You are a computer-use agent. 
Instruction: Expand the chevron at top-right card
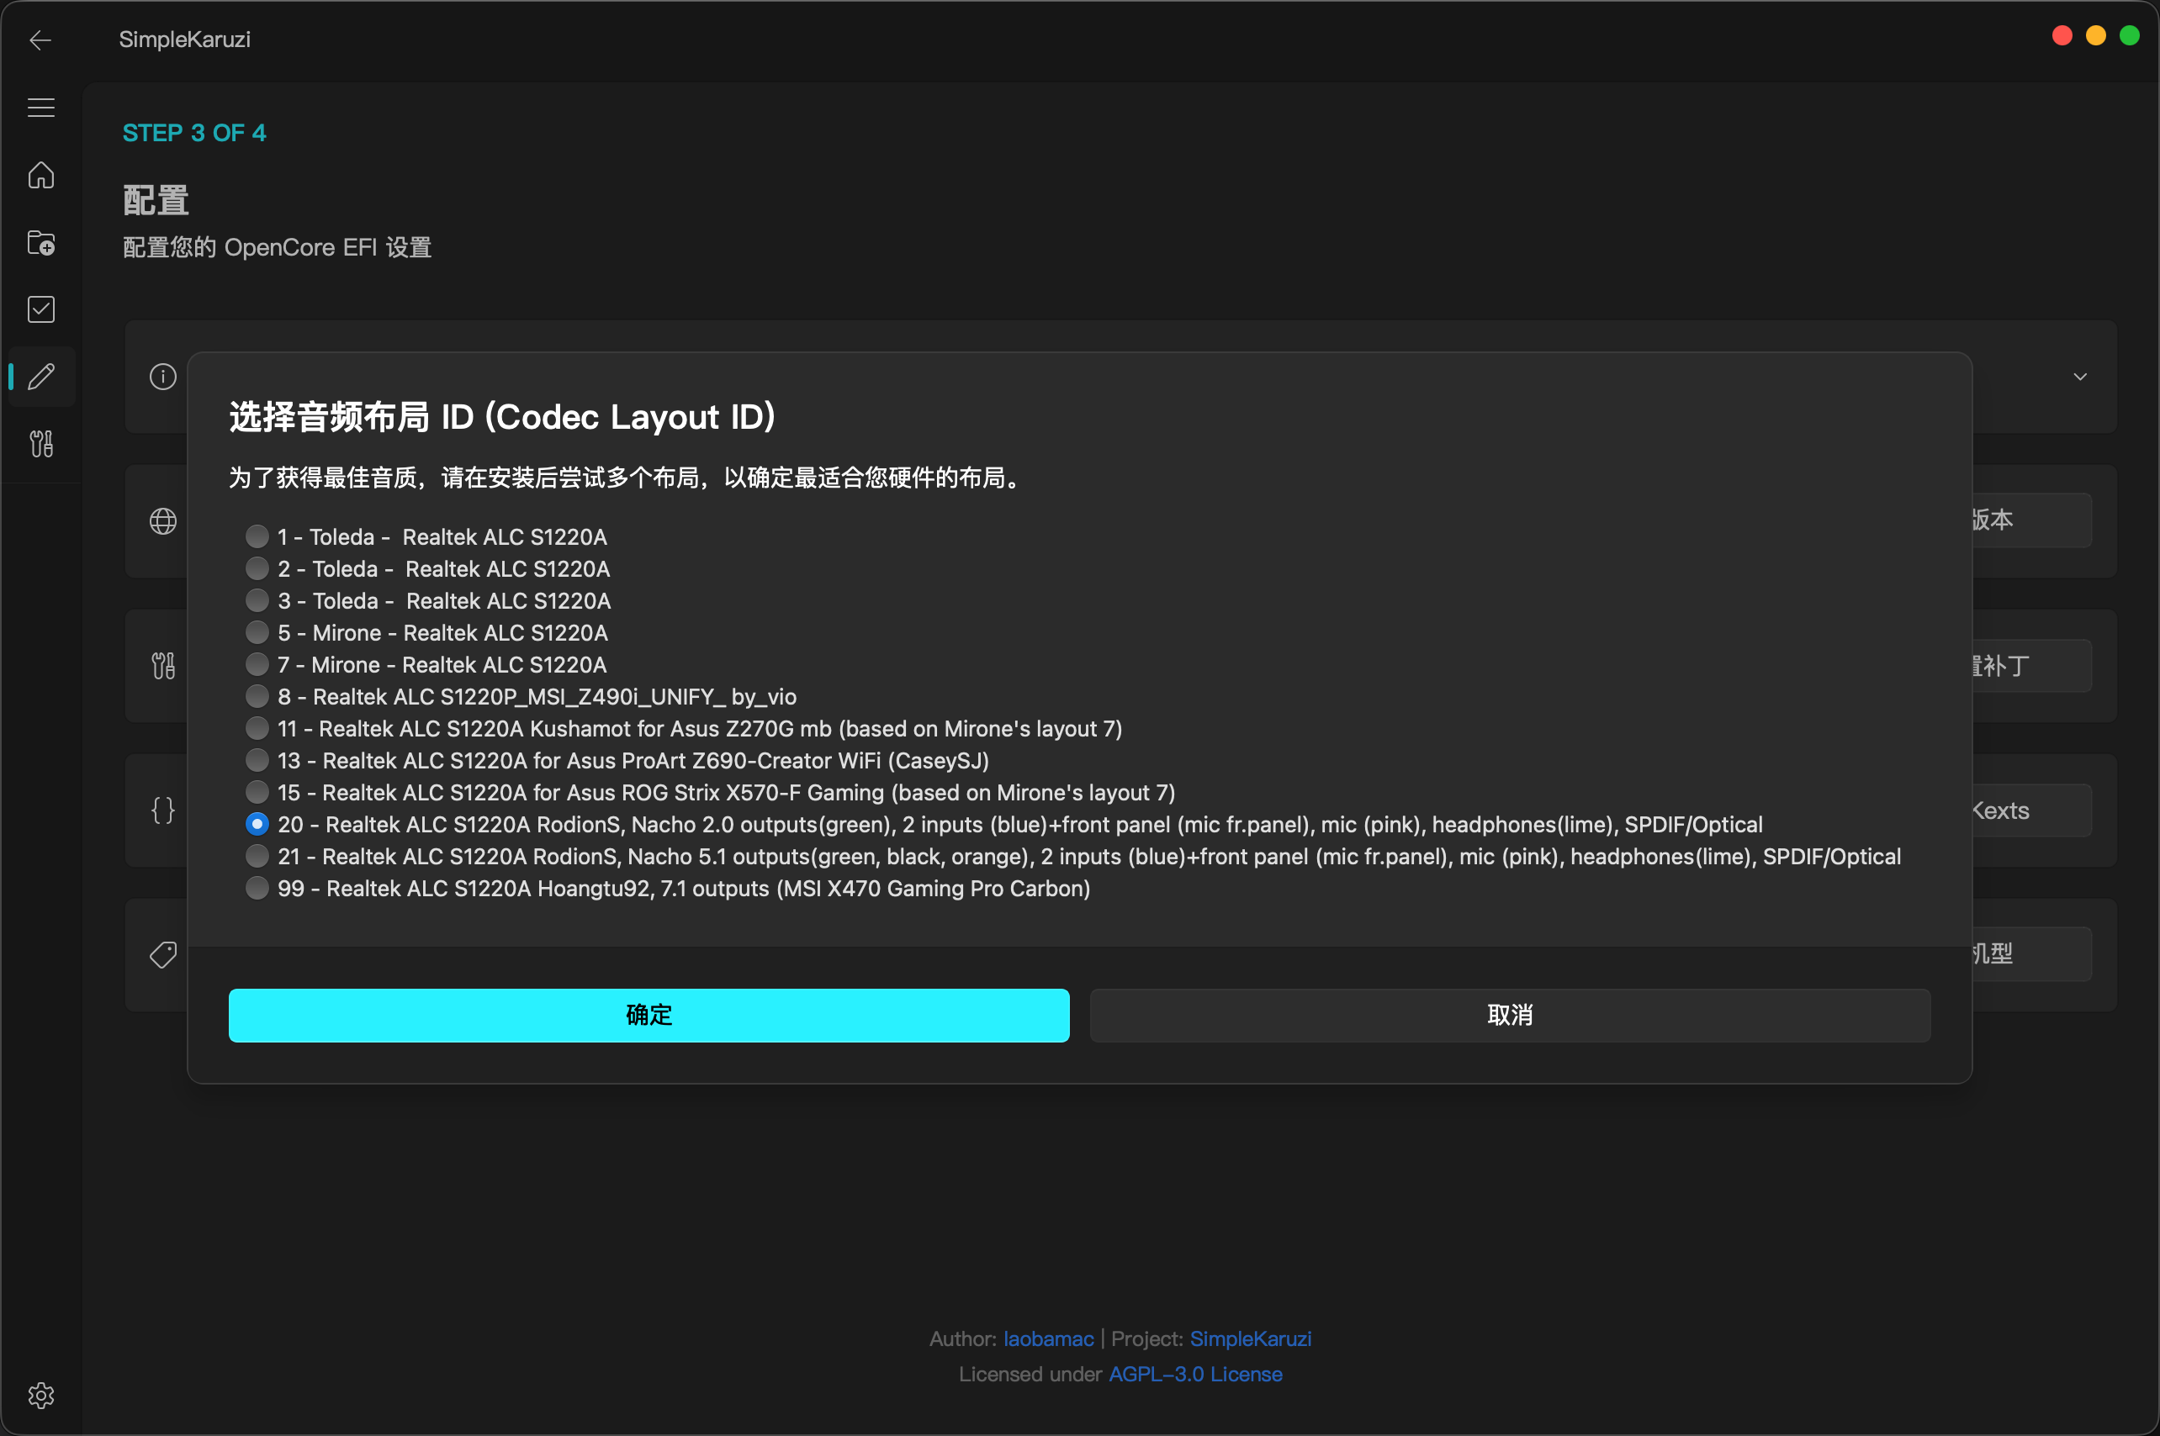2079,377
